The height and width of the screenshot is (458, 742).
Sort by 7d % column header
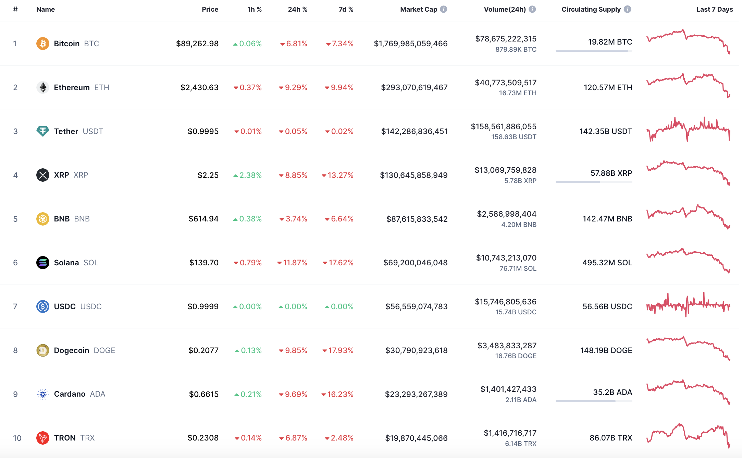tap(346, 9)
